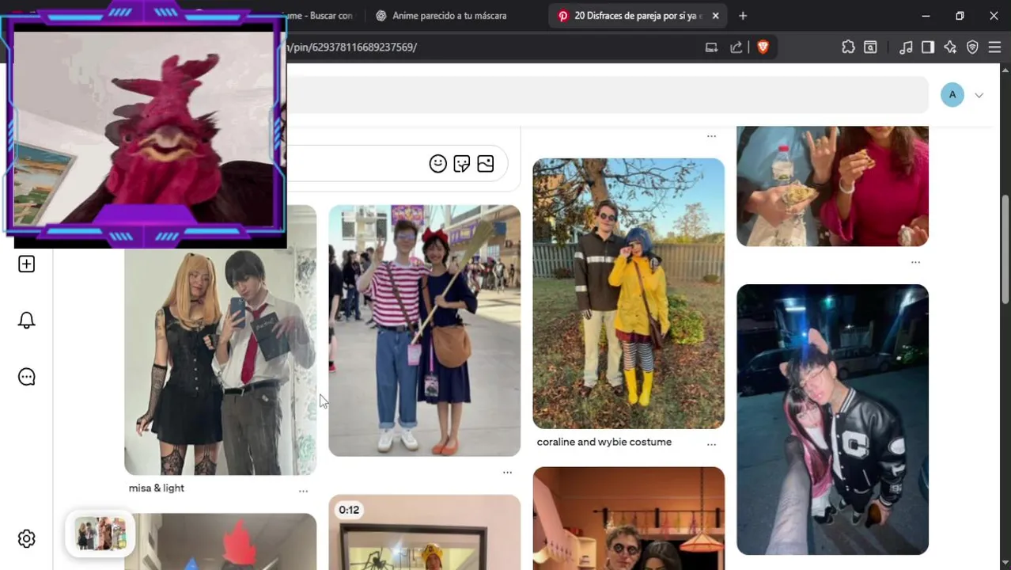Click the 'A' profile avatar
The height and width of the screenshot is (570, 1011).
pos(952,95)
